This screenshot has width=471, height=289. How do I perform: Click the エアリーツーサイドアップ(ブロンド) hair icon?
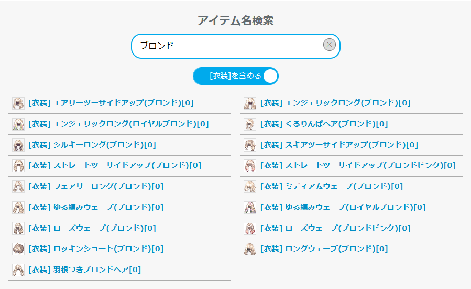pos(18,103)
